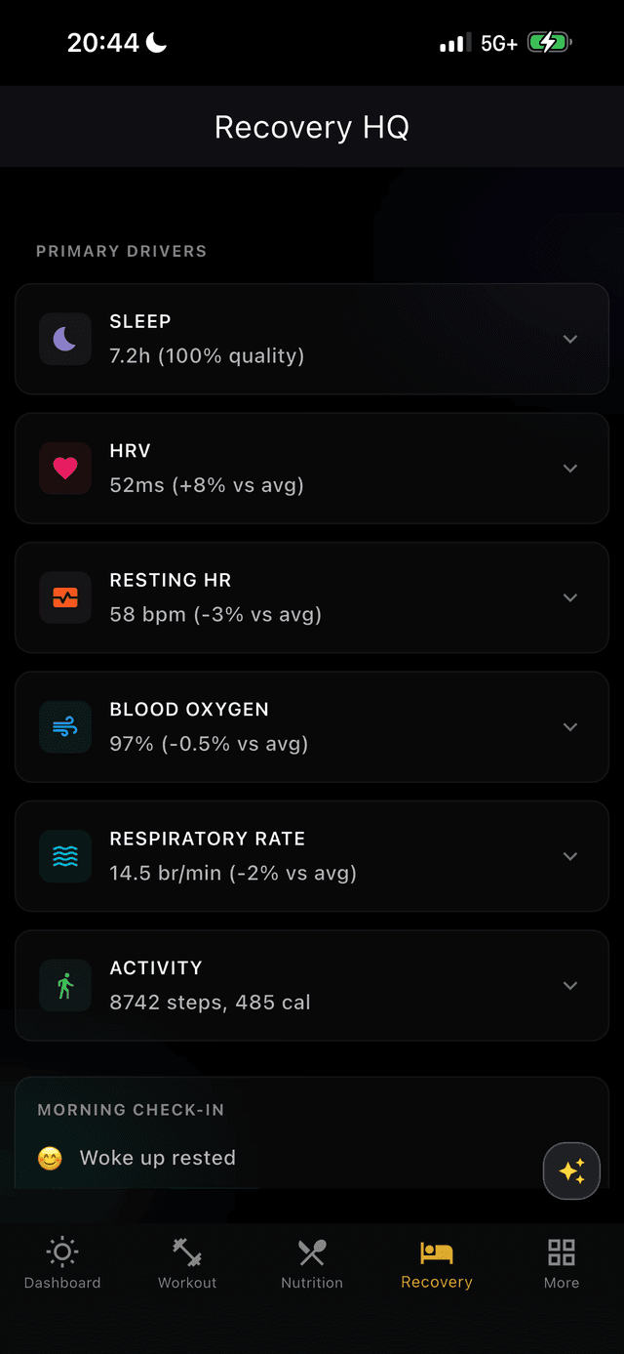Expand the Sleep card chevron
The image size is (624, 1354).
point(570,339)
